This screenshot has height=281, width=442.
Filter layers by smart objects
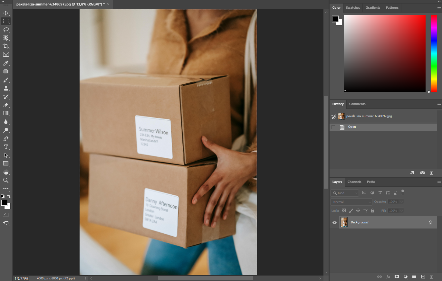click(x=396, y=193)
